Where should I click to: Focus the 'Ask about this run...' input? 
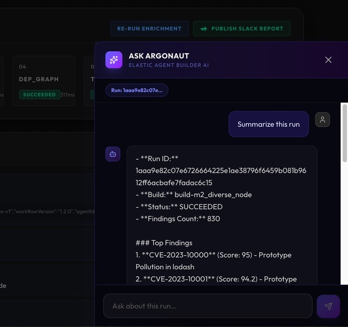click(x=208, y=306)
